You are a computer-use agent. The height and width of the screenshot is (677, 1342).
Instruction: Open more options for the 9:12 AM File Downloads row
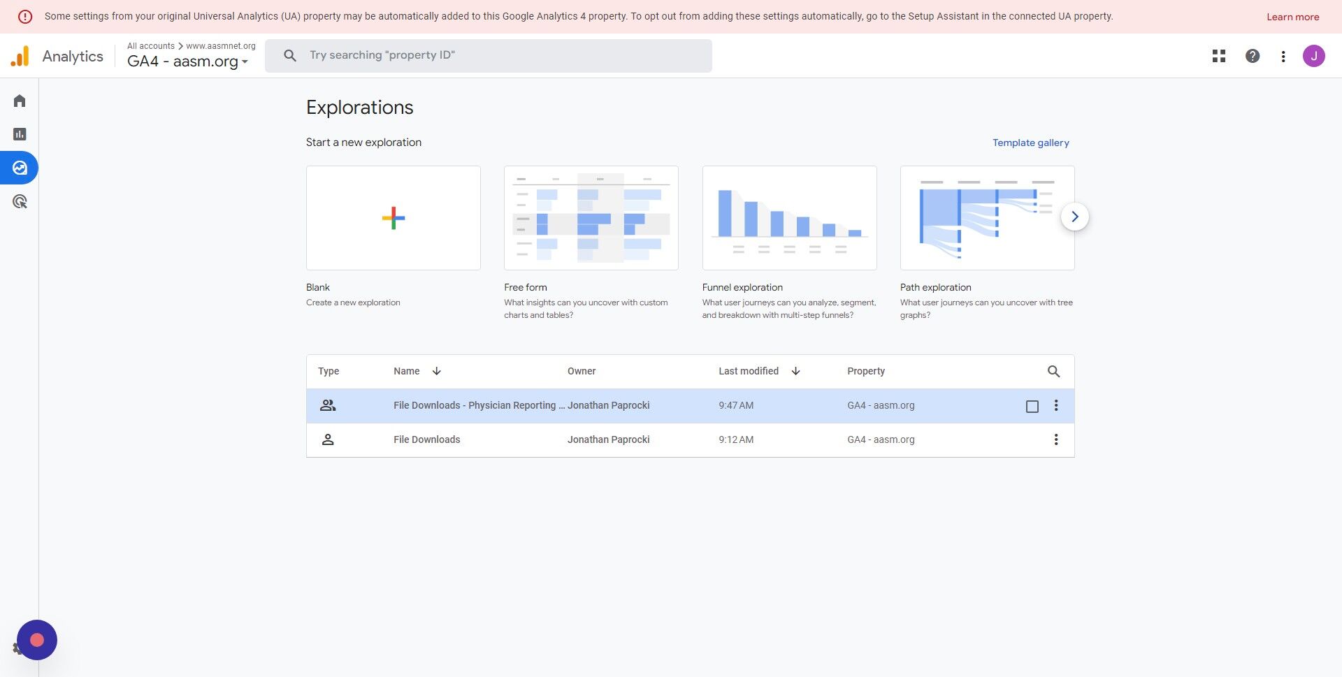tap(1056, 439)
